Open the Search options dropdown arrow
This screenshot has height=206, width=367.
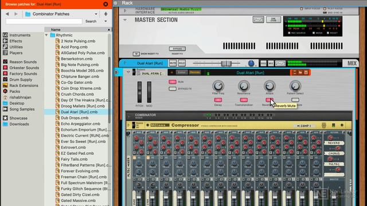pos(106,21)
